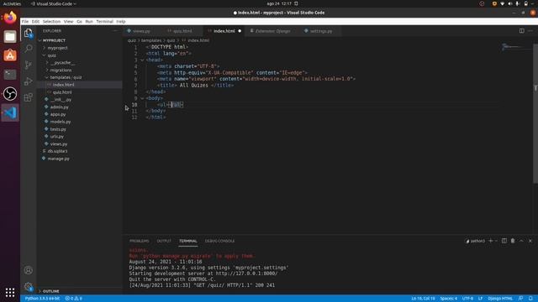Open the Go menu

pos(79,21)
